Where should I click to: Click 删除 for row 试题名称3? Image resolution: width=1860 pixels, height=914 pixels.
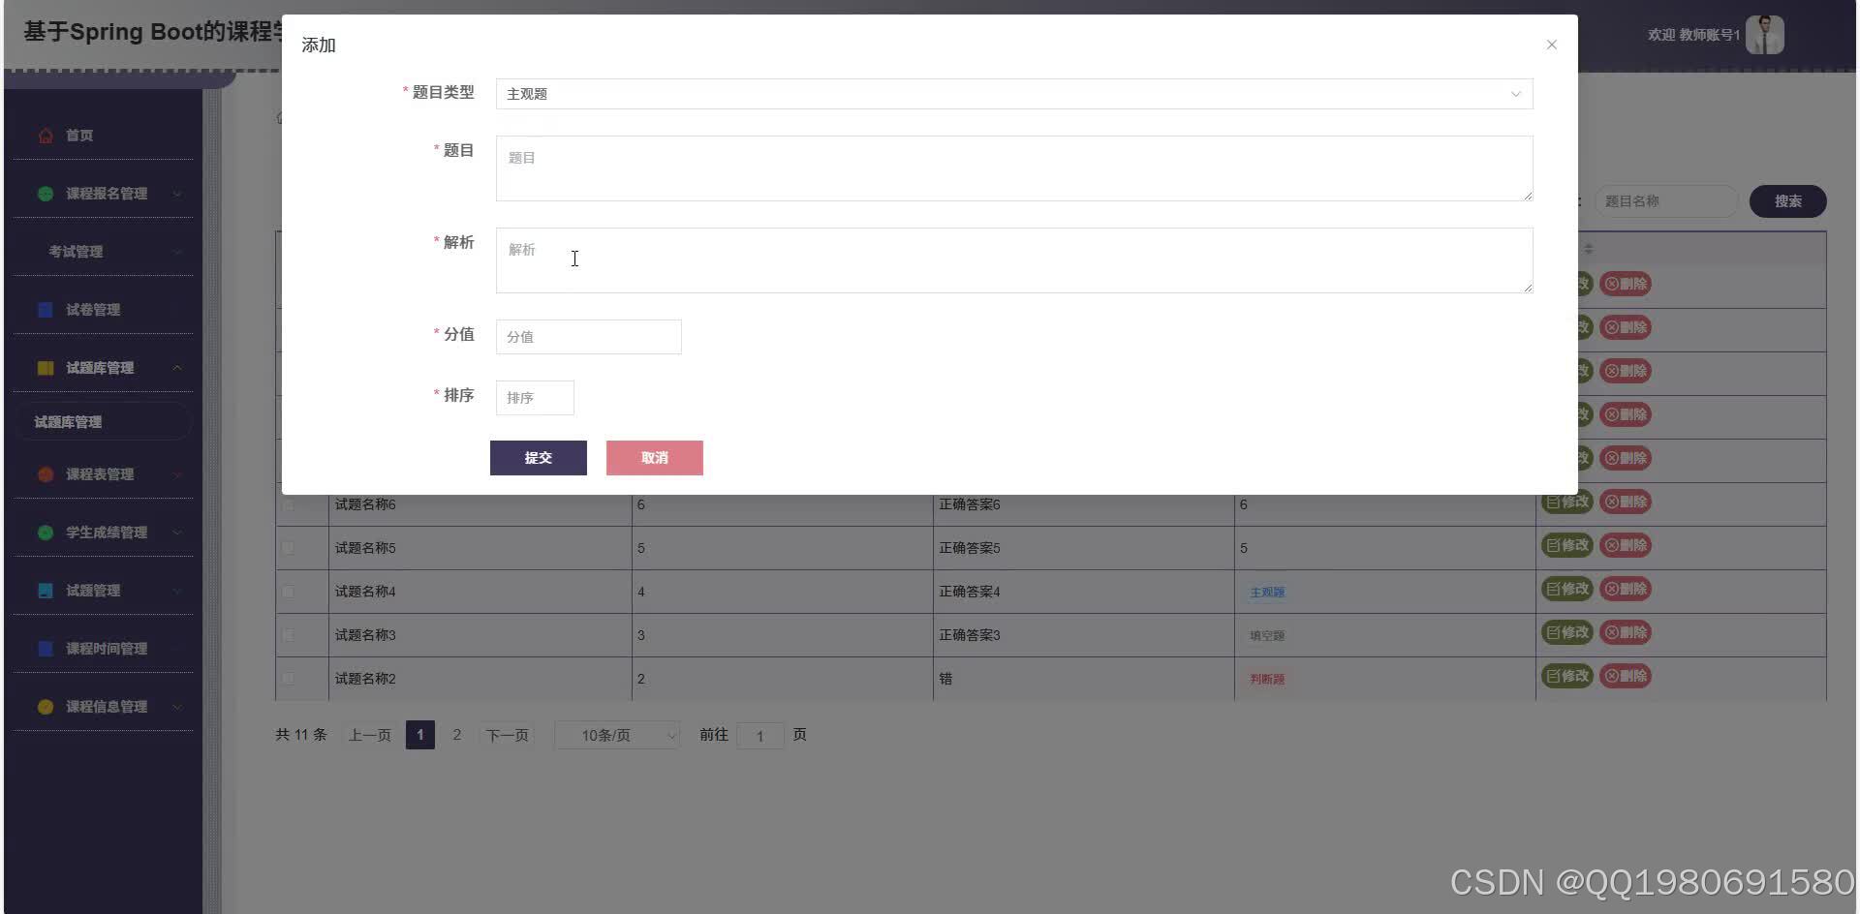pos(1626,632)
